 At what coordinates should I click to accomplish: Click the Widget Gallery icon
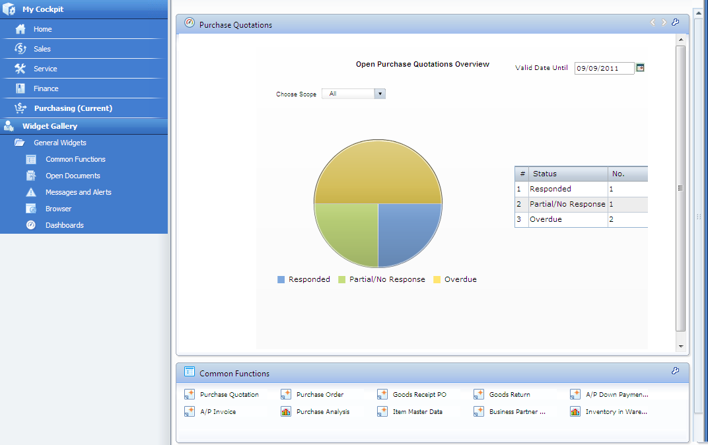tap(9, 126)
